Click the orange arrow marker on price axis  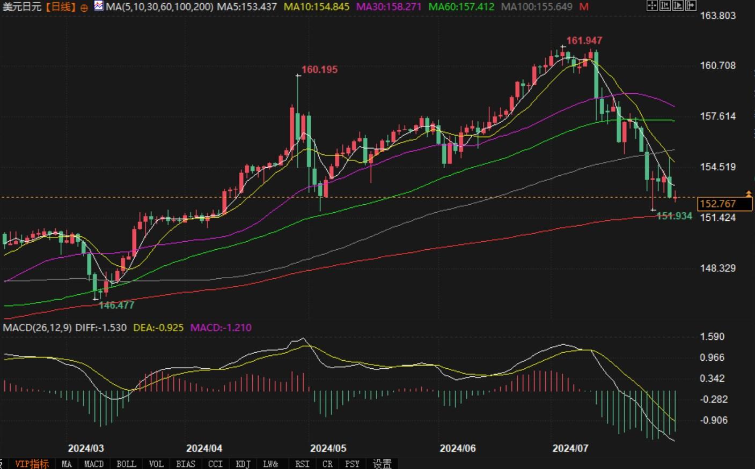coord(749,193)
